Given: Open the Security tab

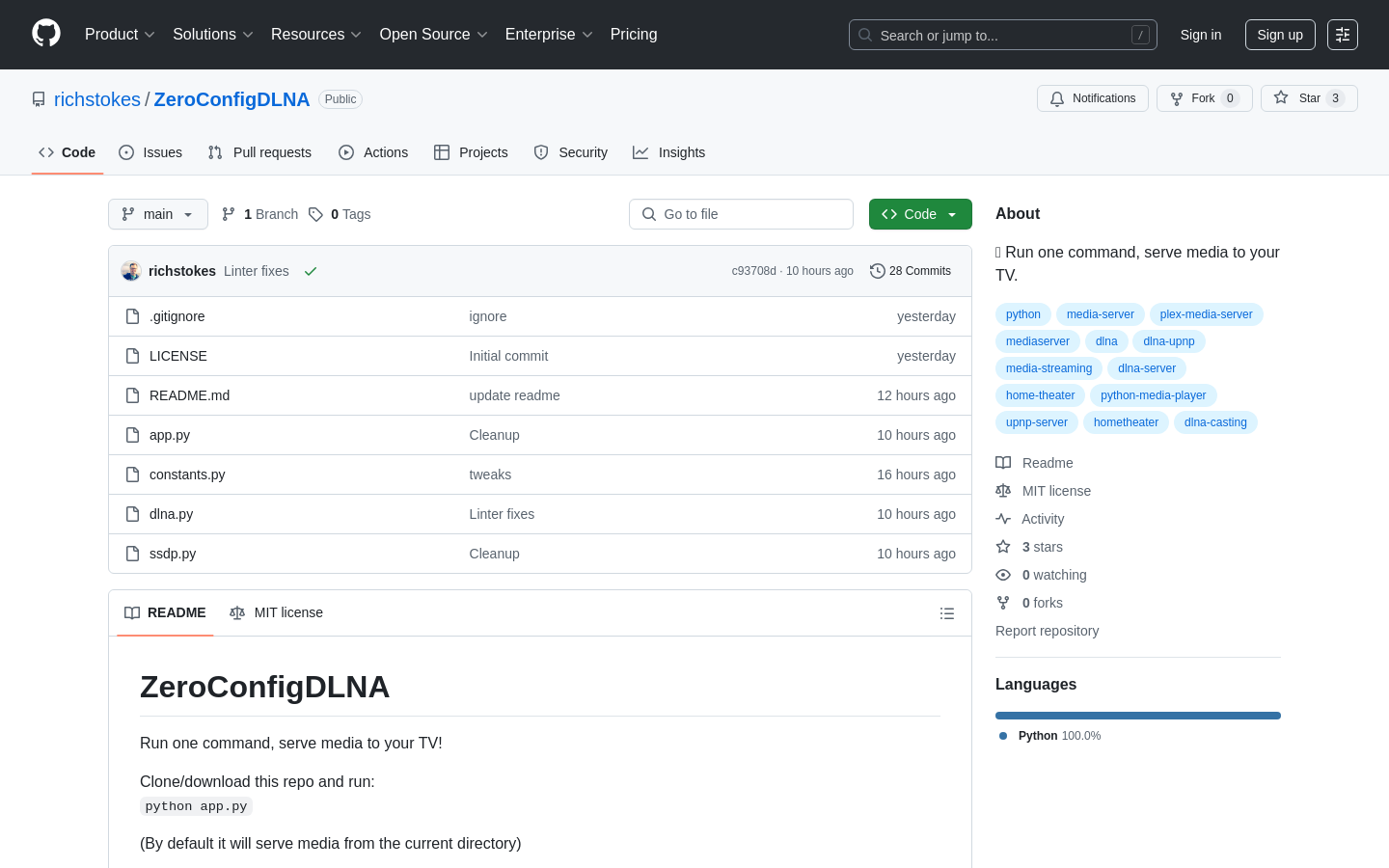Looking at the screenshot, I should [571, 152].
